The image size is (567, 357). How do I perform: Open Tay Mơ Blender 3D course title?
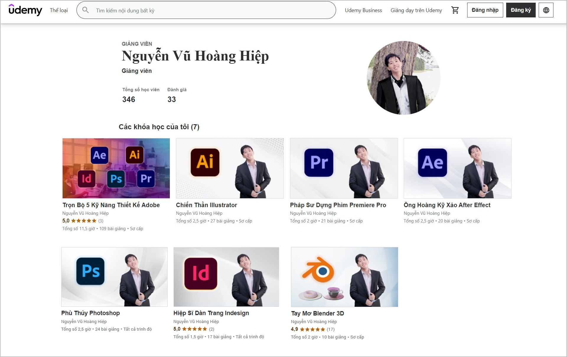tap(317, 313)
